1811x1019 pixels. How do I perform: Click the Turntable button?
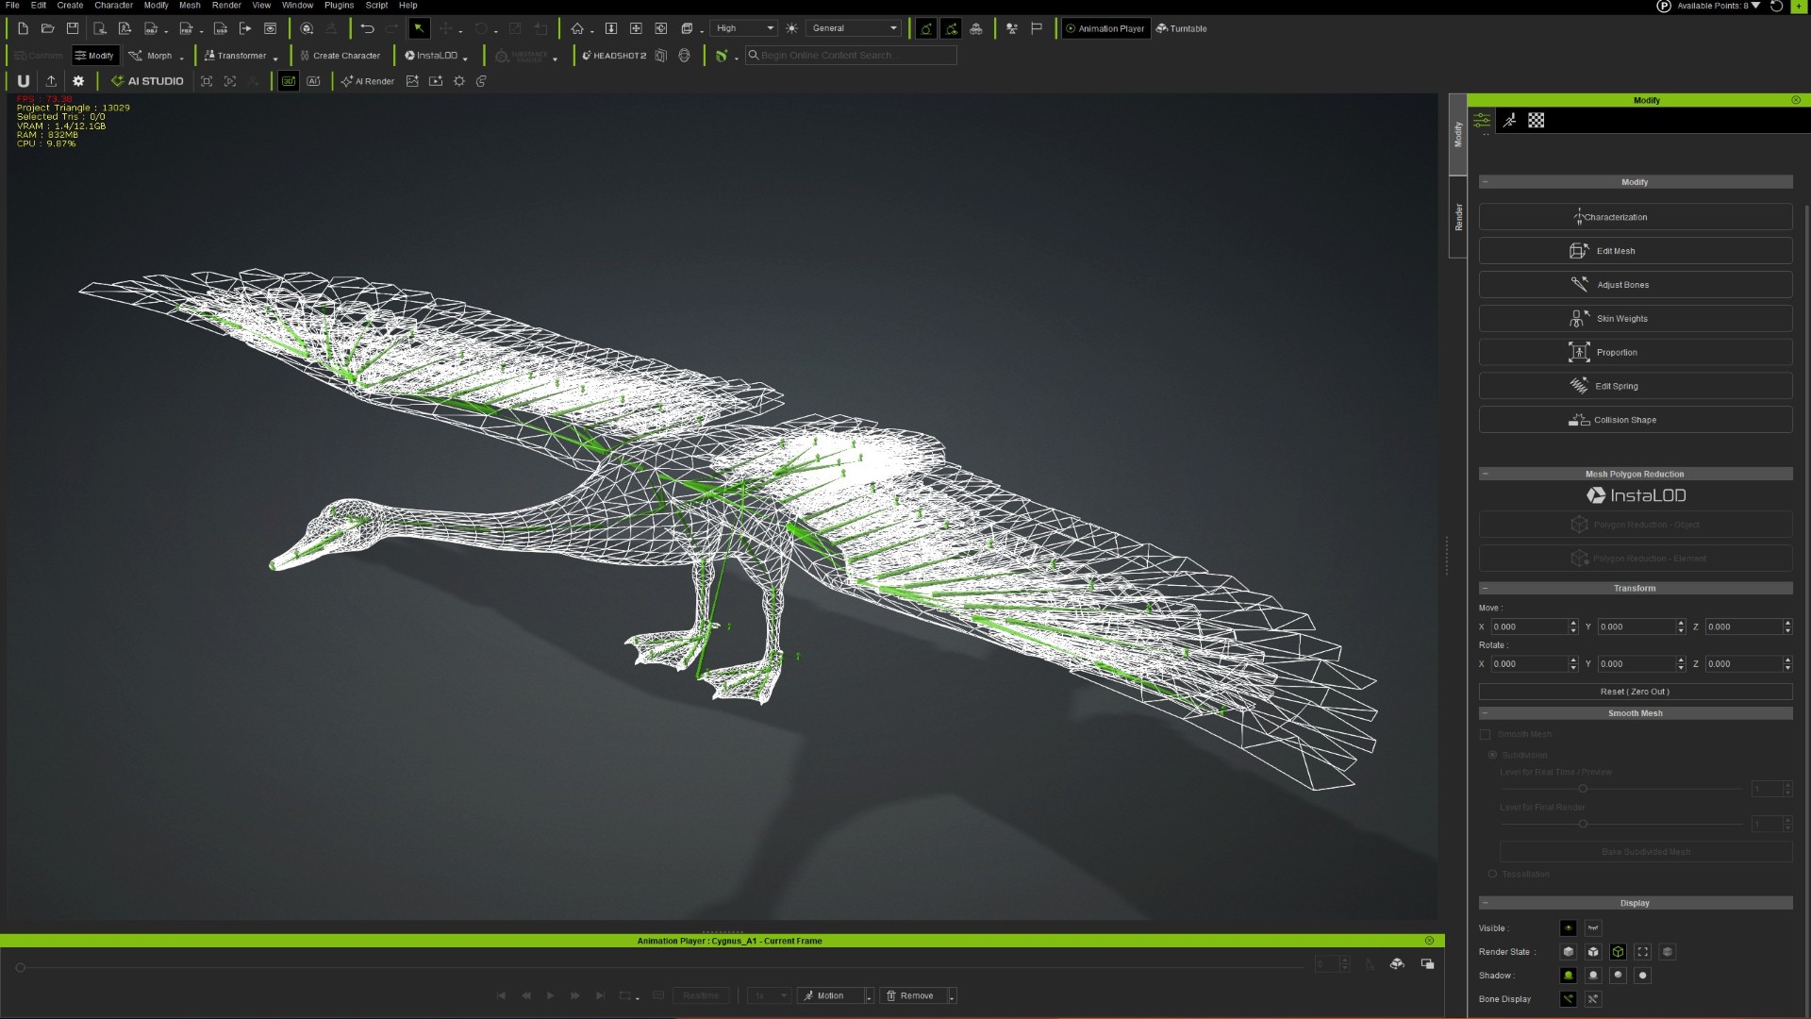1182,28
